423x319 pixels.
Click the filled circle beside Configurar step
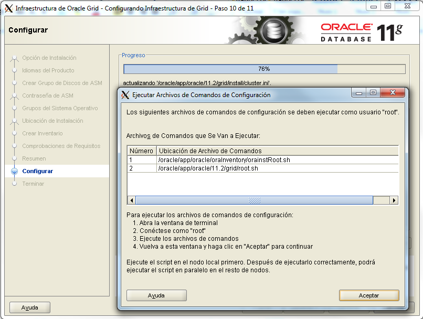click(16, 172)
